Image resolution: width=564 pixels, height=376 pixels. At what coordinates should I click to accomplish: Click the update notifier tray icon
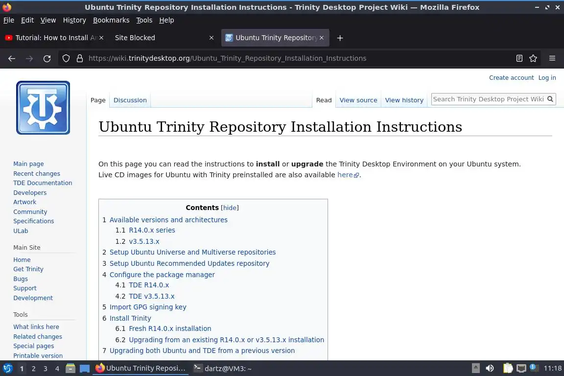(x=534, y=368)
